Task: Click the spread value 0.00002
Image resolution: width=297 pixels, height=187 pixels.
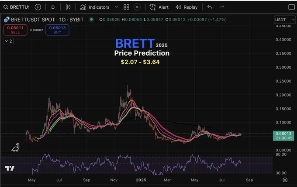Action: [x=36, y=30]
